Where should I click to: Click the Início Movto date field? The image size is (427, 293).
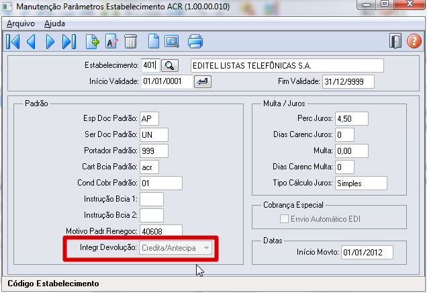367,253
